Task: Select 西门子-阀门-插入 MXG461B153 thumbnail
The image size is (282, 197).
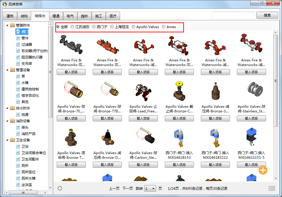Action: (x=179, y=138)
